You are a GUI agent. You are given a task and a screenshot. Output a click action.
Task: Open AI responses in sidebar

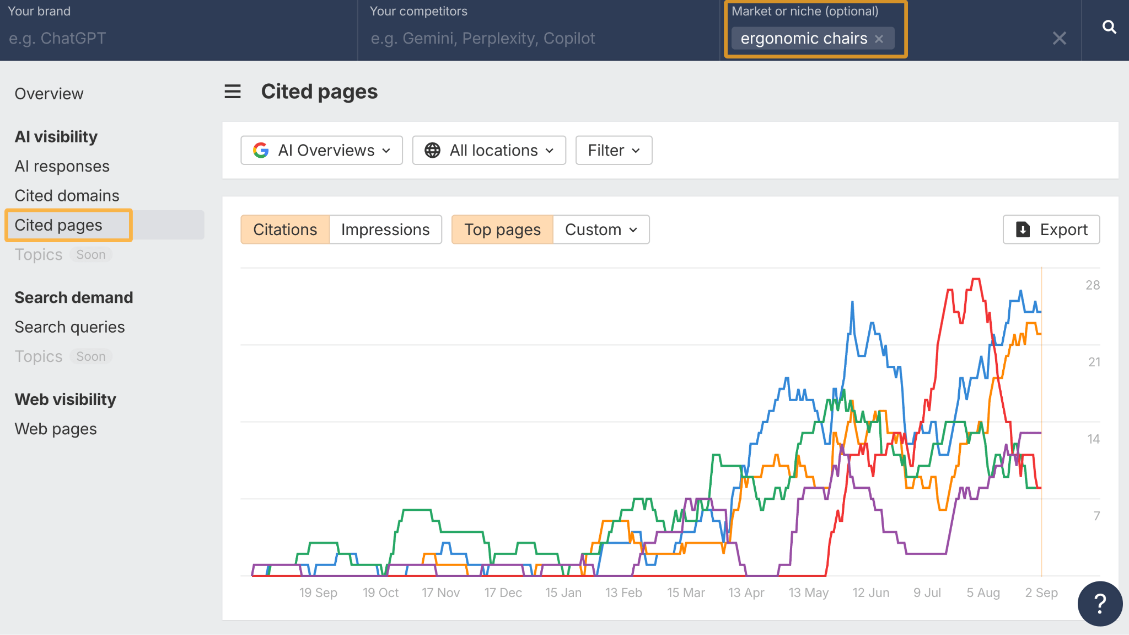(62, 166)
